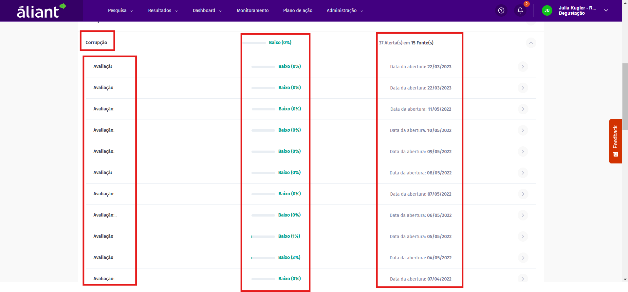Click the Baixo (3%) progress bar
Image resolution: width=628 pixels, height=292 pixels.
[263, 258]
